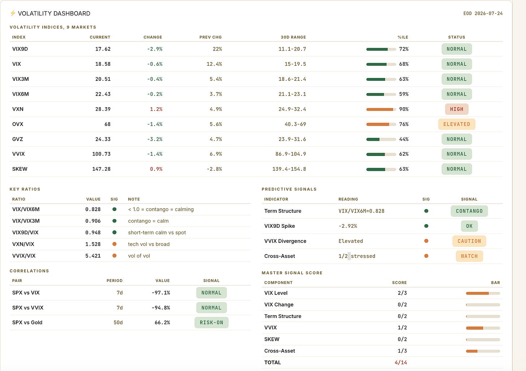This screenshot has width=526, height=371.
Task: Click the CAUTION signal badge
Action: click(469, 241)
